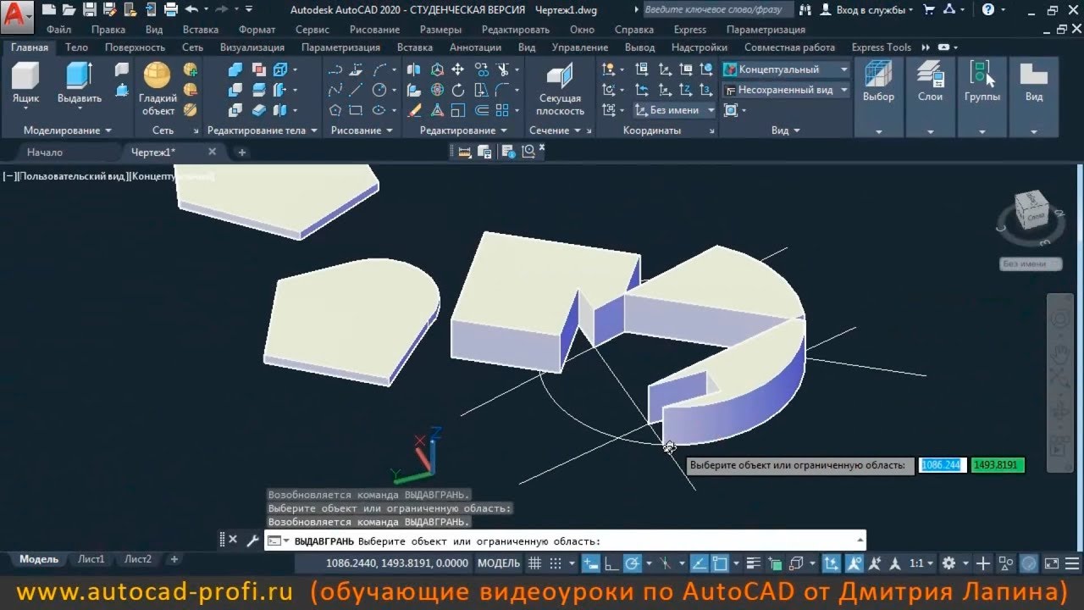
Task: Select the Rectangle drawing tool
Action: (x=356, y=110)
